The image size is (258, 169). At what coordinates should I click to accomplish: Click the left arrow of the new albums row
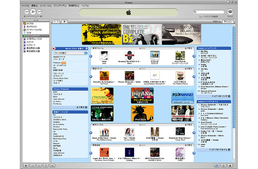91,56
